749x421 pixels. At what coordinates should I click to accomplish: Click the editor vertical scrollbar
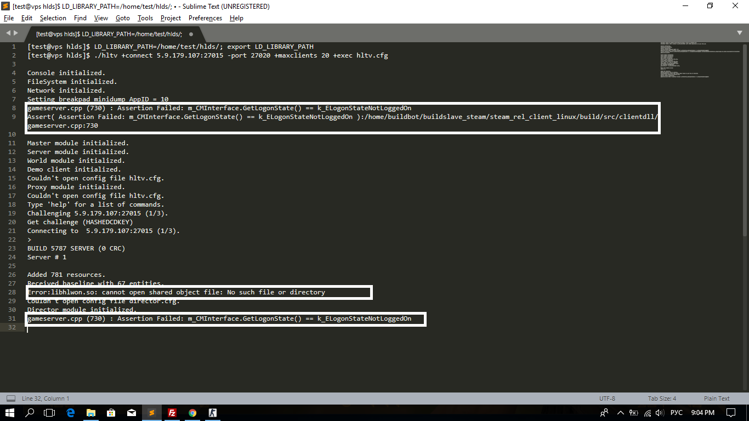pos(745,139)
